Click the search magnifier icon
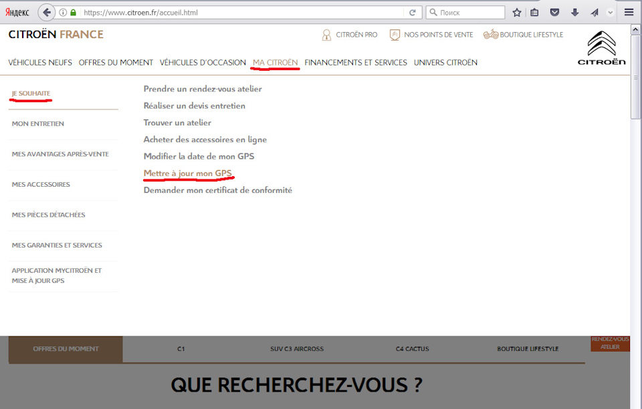Screen dimensions: 642x409 (x=433, y=13)
